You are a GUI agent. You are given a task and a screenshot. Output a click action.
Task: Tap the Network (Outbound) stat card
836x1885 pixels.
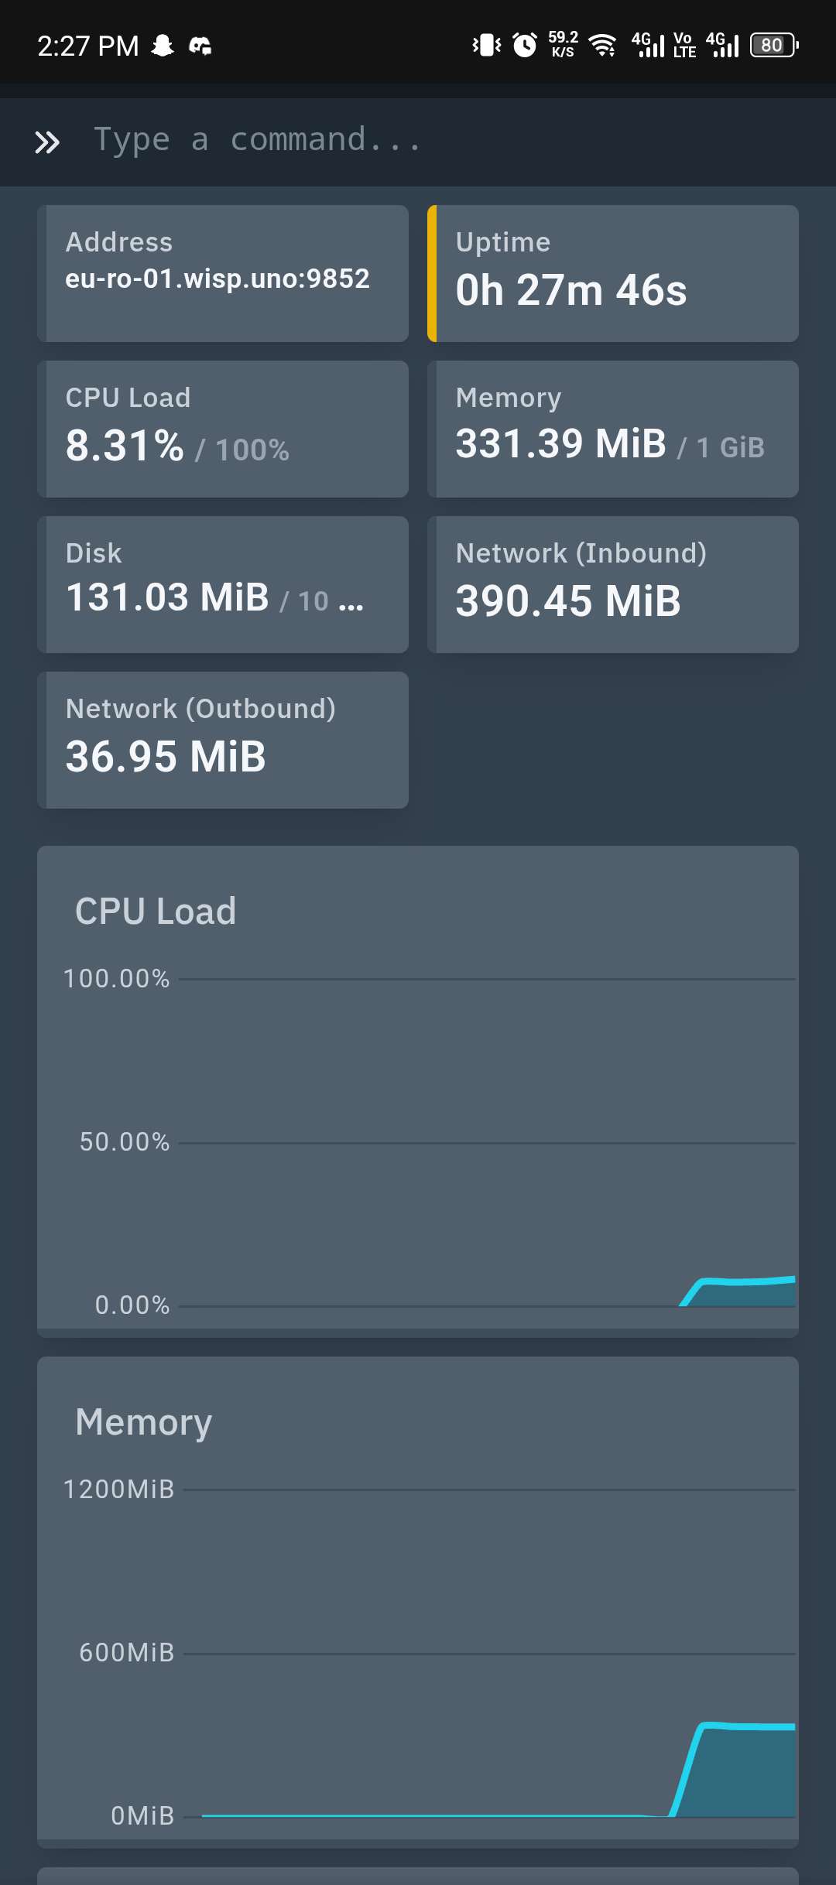[x=223, y=740]
